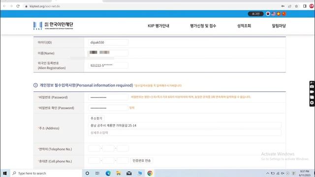Click the ID field showing dipak550
The width and height of the screenshot is (315, 177).
point(108,42)
